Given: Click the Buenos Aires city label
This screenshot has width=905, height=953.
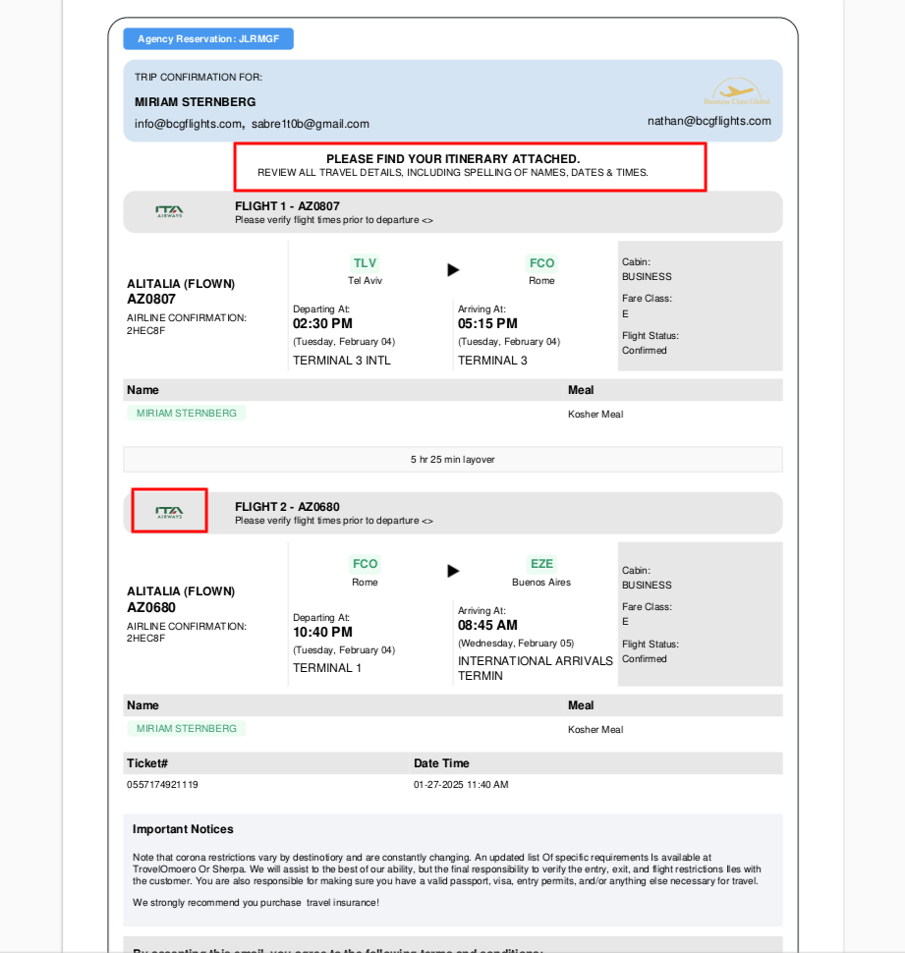Looking at the screenshot, I should tap(541, 583).
